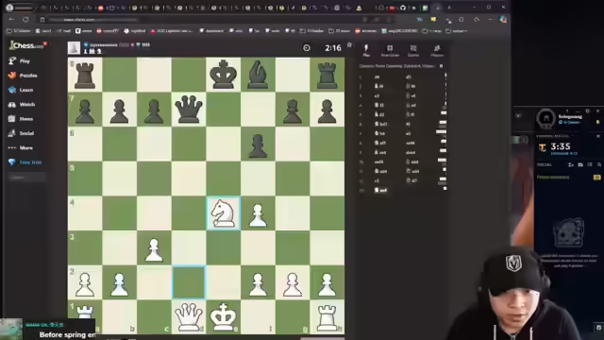
Task: Click the Free Trial diamond link
Action: pyautogui.click(x=25, y=162)
